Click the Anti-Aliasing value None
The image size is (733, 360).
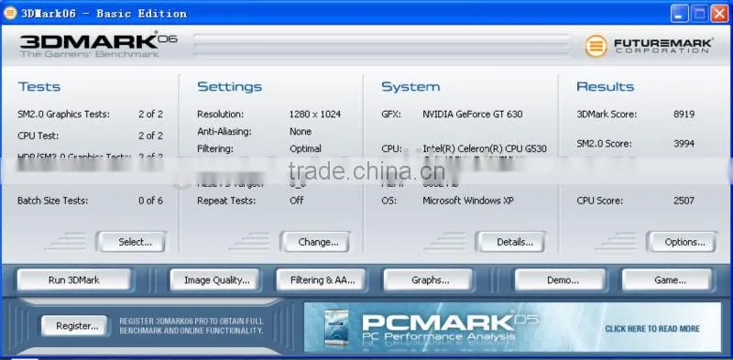coord(301,131)
